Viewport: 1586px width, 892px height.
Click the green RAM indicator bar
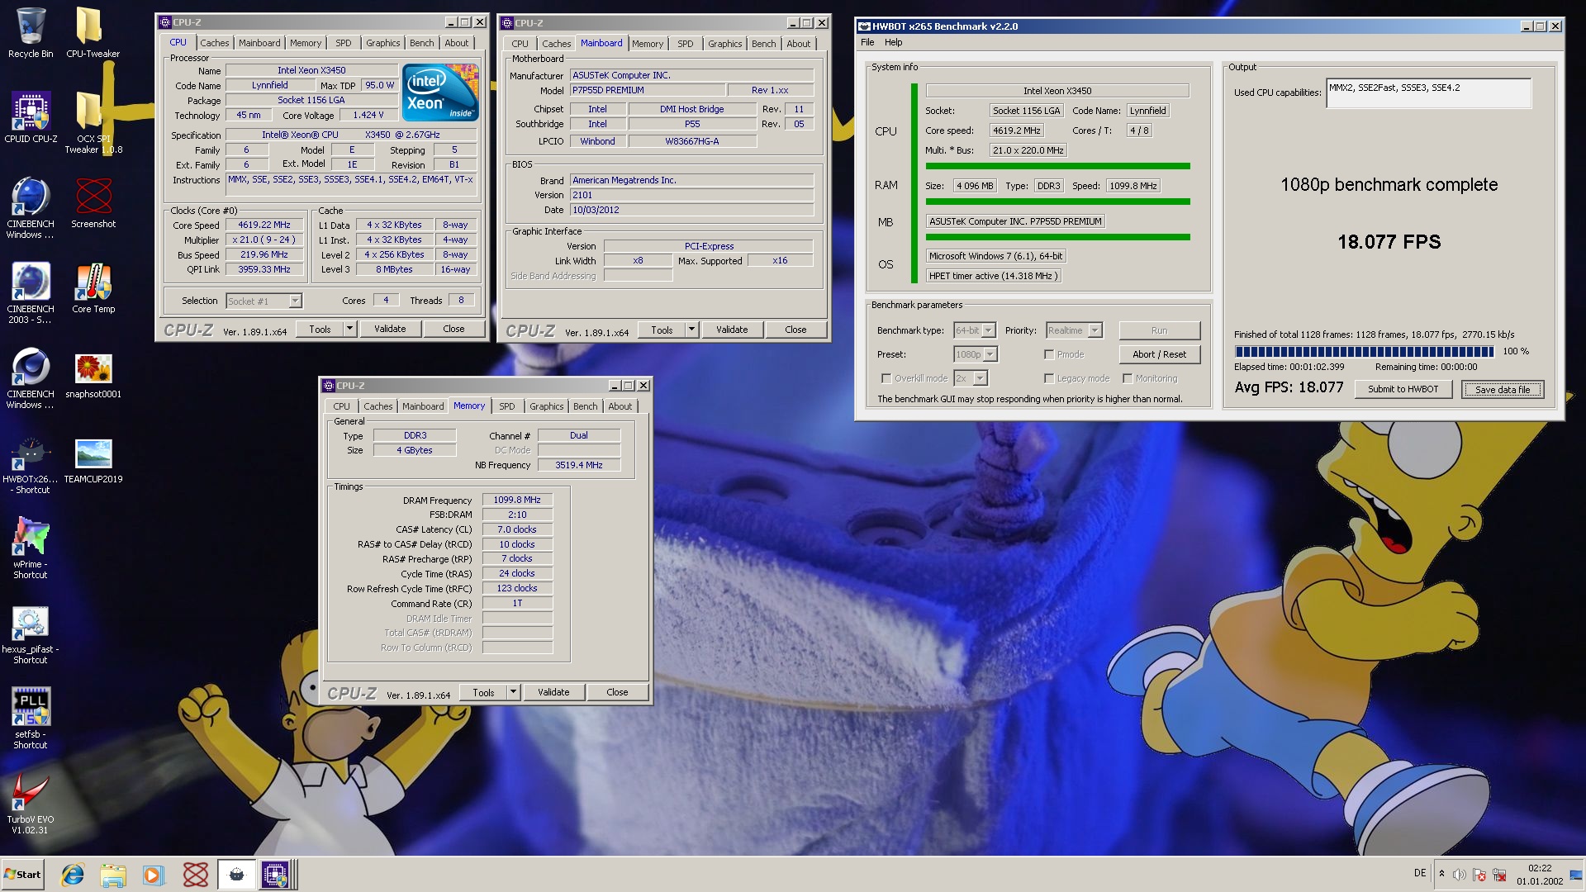coord(1057,202)
